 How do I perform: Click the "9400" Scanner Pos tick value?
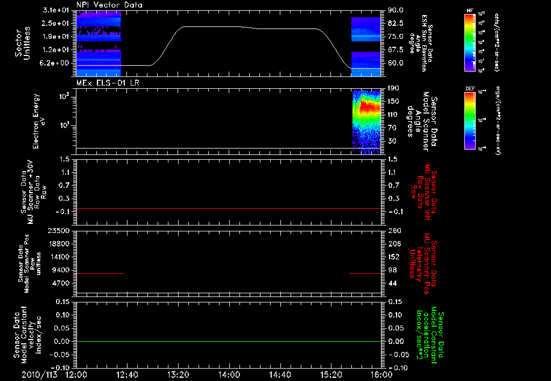(x=61, y=270)
